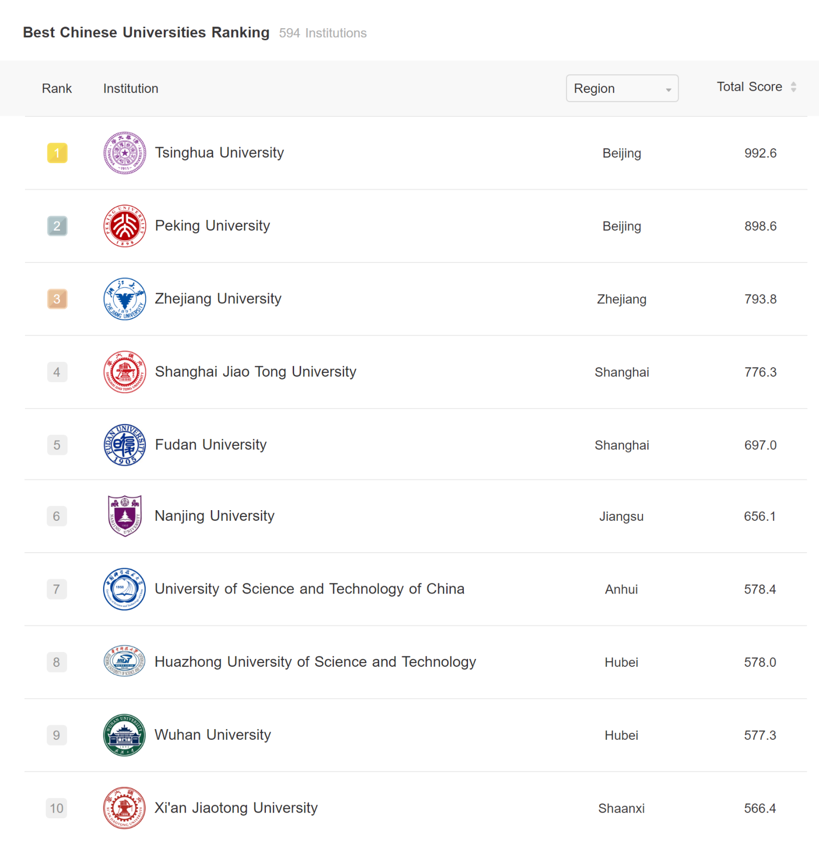The image size is (819, 855).
Task: Click score 898.6
Action: tap(760, 226)
